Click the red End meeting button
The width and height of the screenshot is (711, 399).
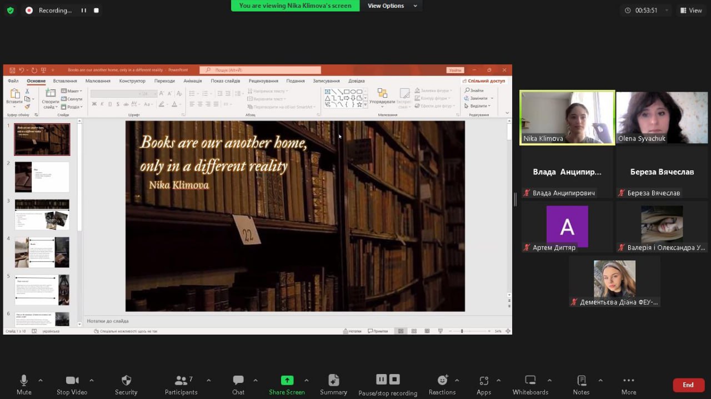coord(688,385)
